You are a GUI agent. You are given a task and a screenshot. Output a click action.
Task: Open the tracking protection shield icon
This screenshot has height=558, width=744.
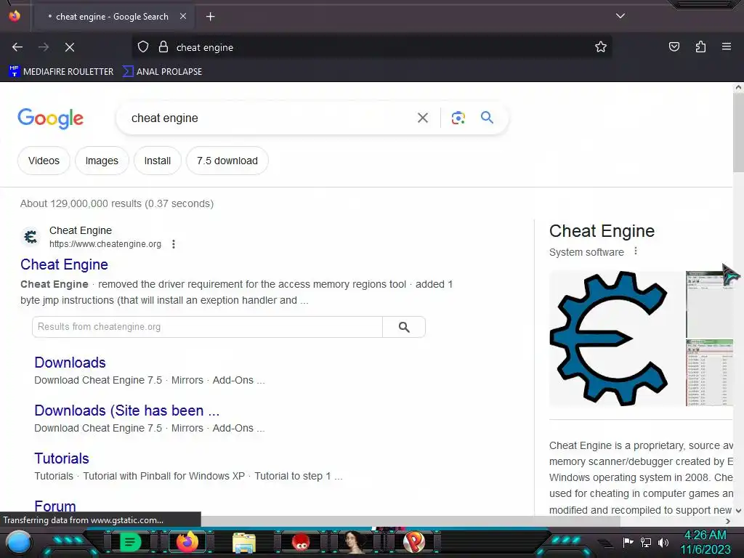click(x=143, y=47)
